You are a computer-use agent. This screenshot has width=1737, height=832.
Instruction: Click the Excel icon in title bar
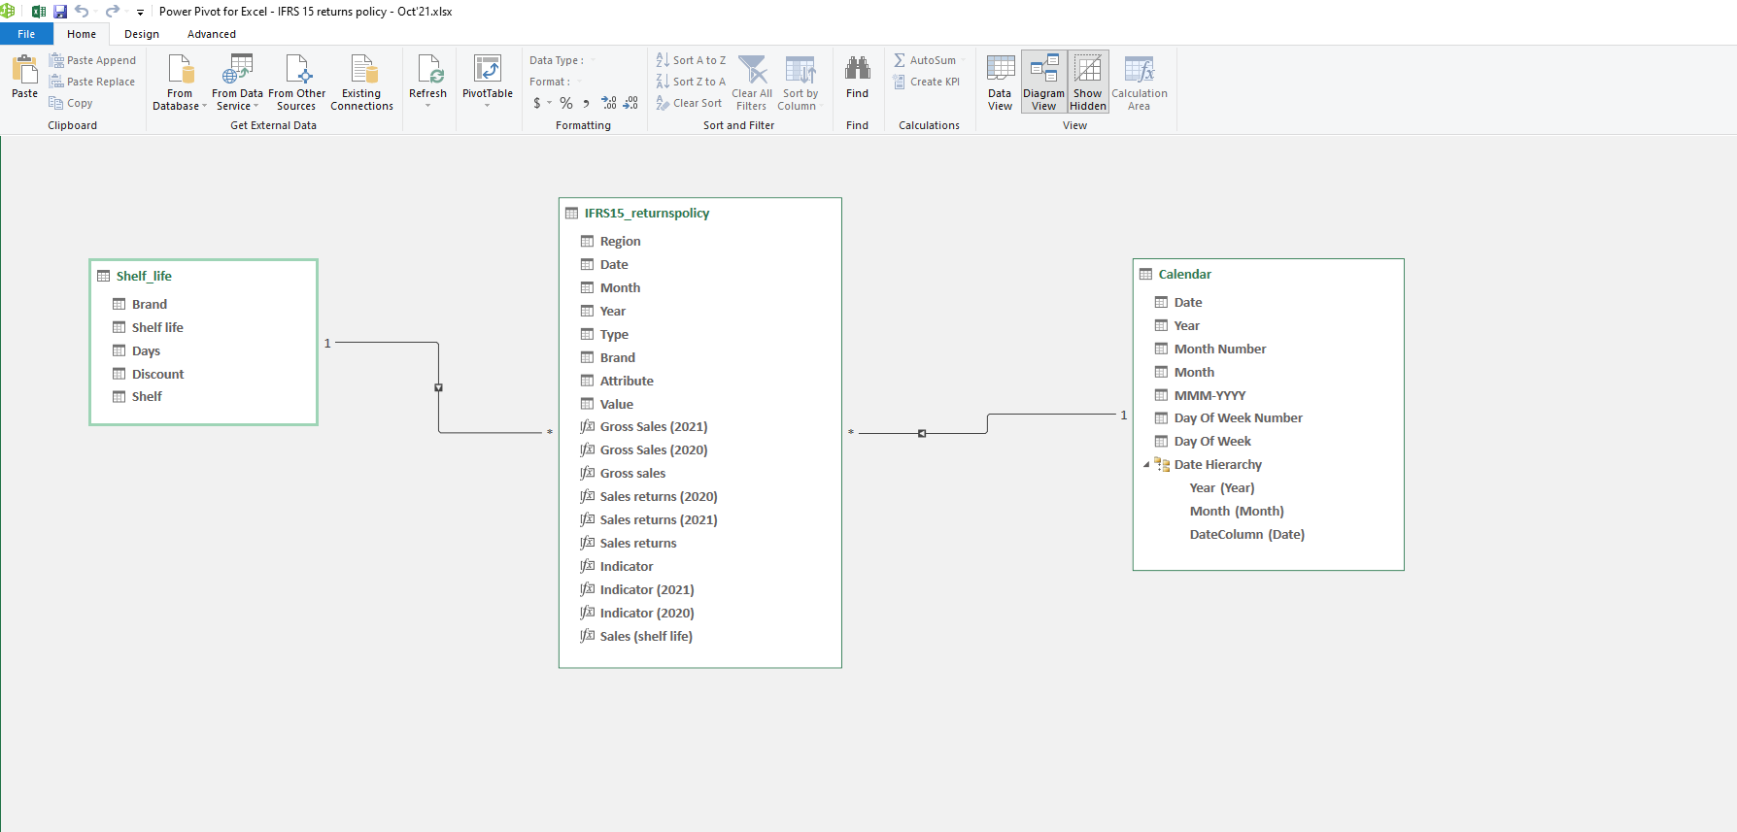coord(39,12)
